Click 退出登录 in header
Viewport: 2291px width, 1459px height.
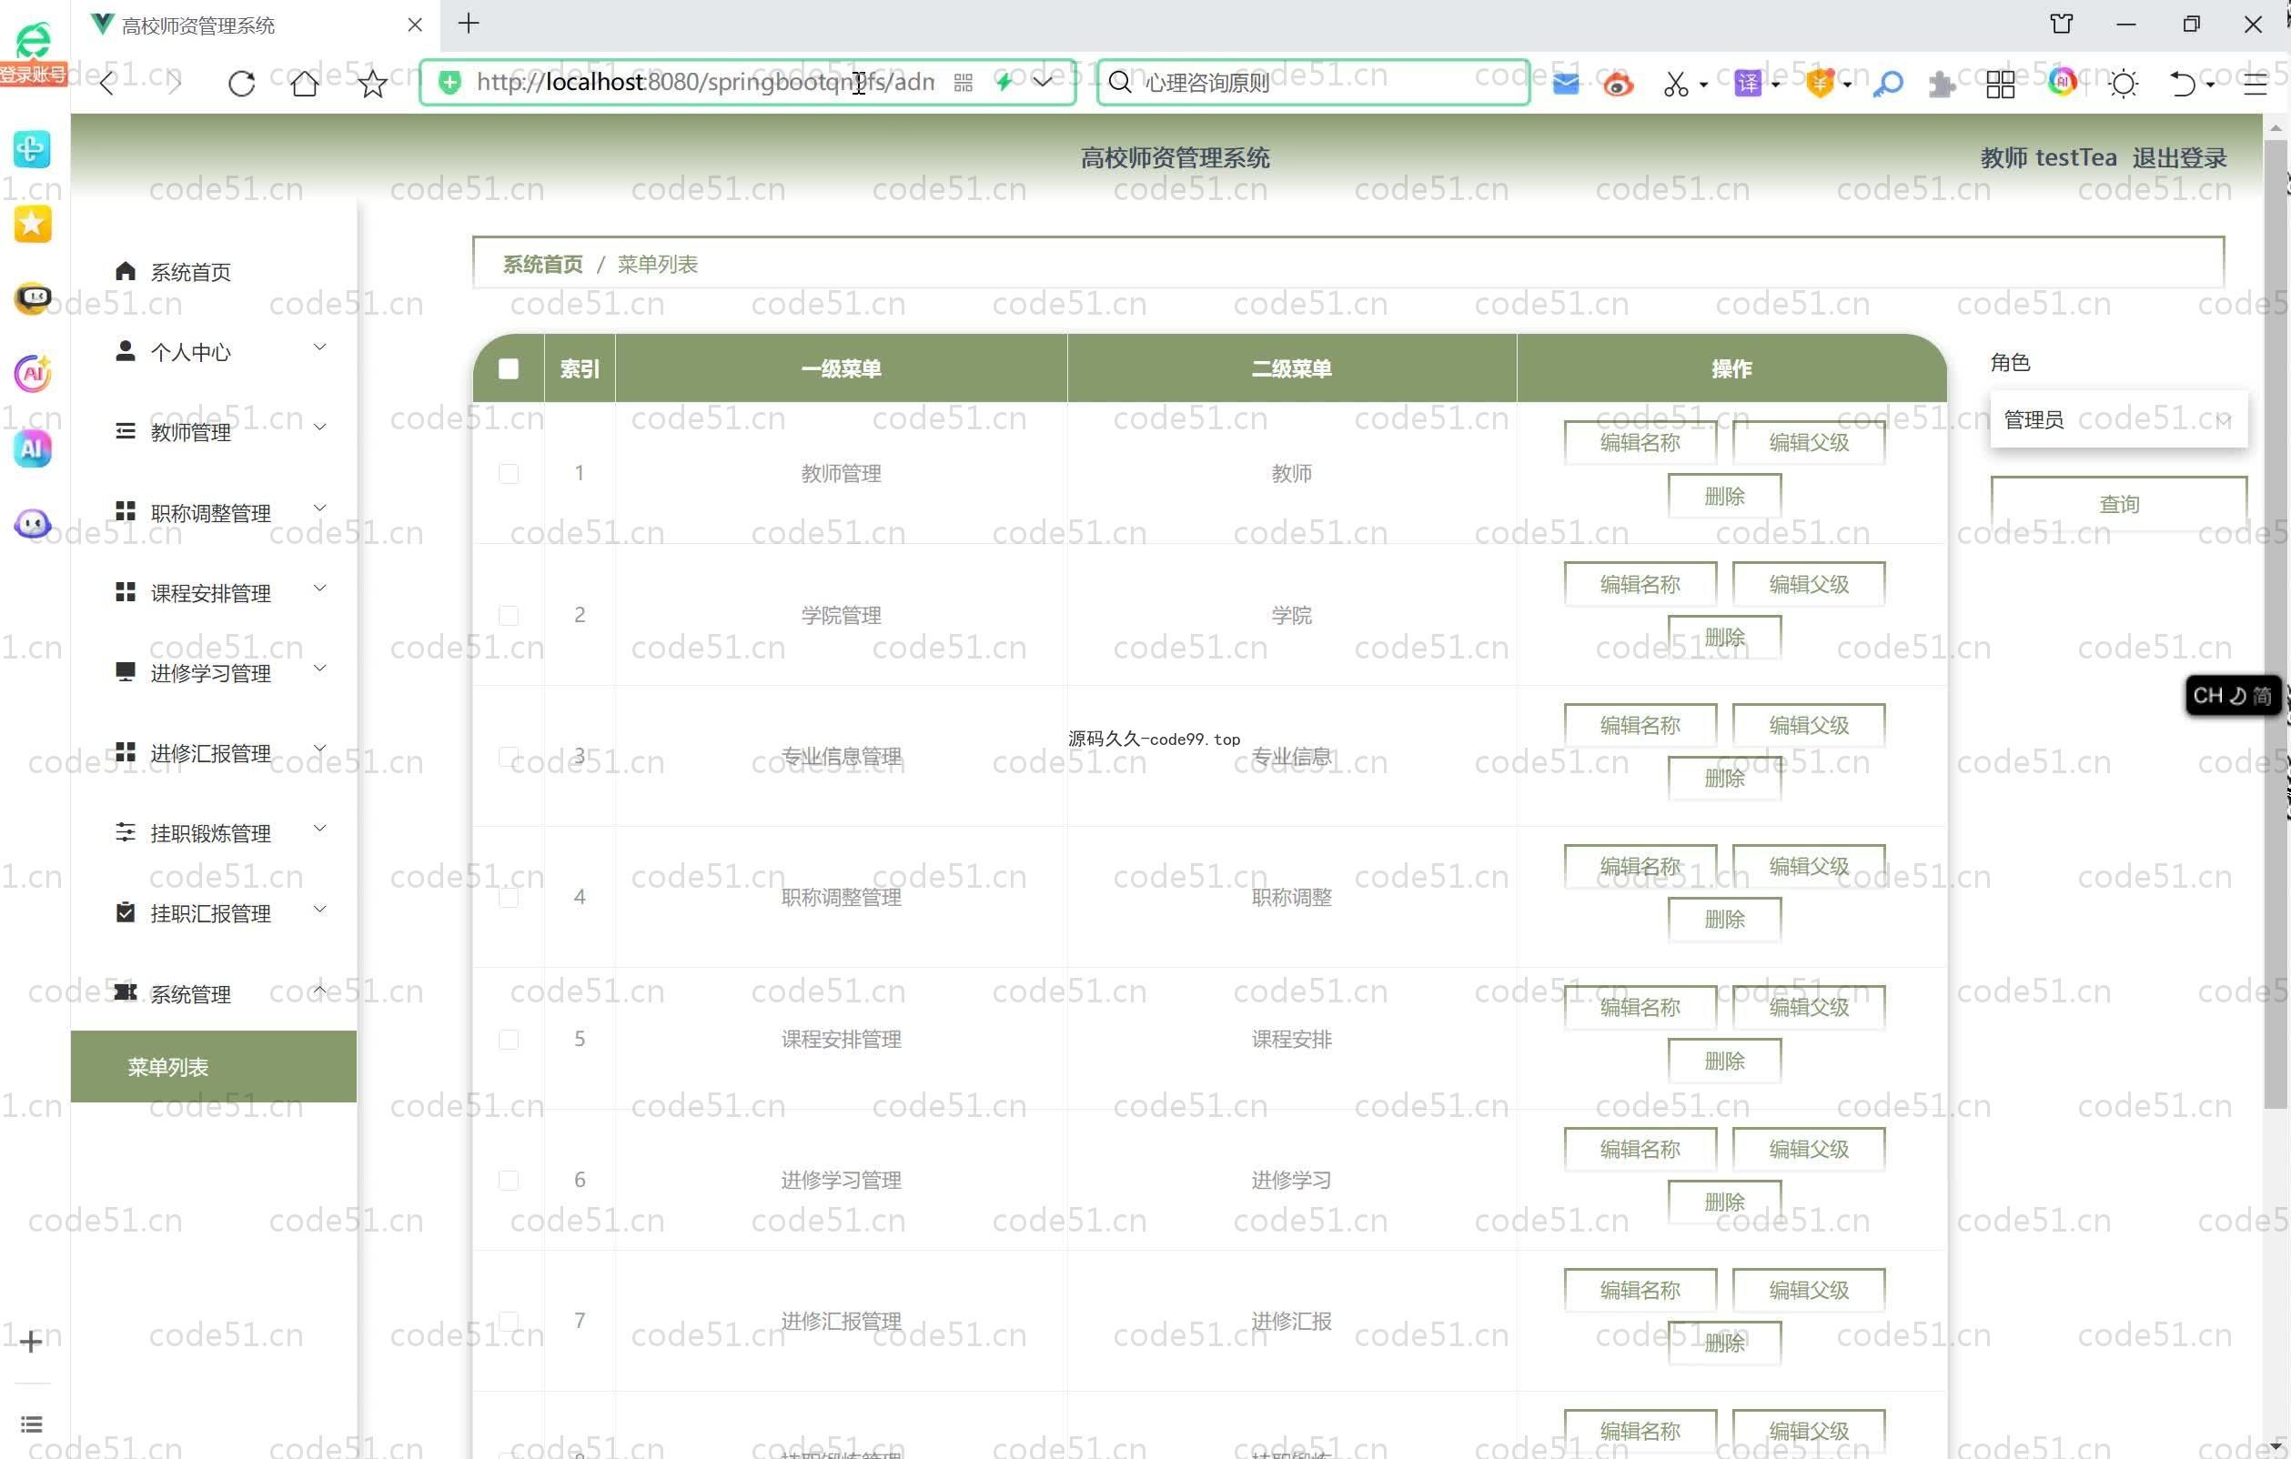point(2179,158)
